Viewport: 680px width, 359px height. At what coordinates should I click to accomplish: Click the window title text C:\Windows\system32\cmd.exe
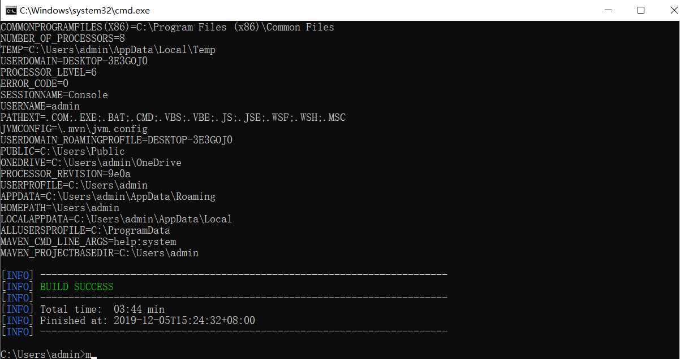[x=85, y=10]
